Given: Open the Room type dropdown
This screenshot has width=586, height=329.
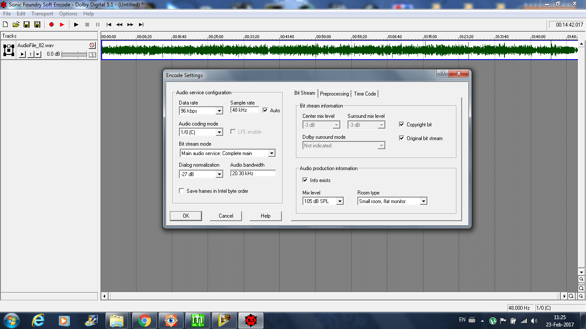Looking at the screenshot, I should 423,201.
